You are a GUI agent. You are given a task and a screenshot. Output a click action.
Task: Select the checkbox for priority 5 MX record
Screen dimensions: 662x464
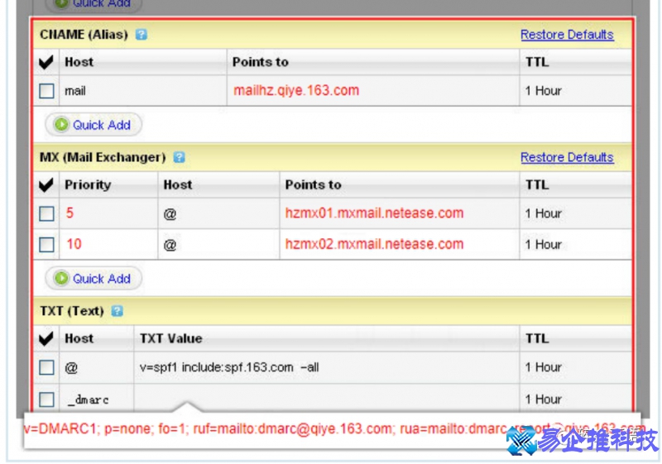click(x=47, y=213)
